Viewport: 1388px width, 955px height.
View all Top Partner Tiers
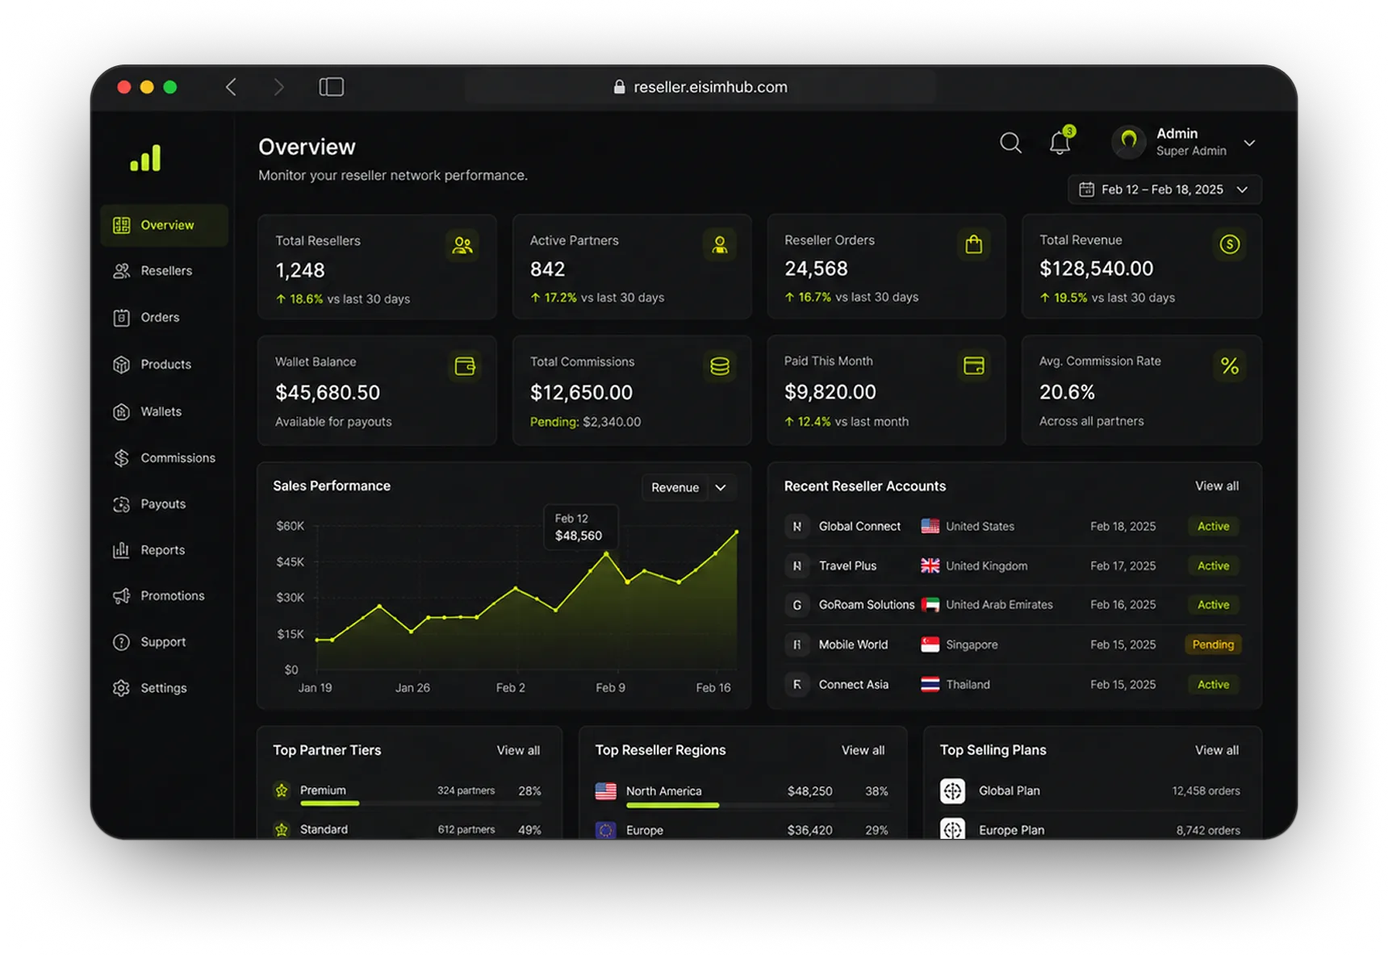518,750
